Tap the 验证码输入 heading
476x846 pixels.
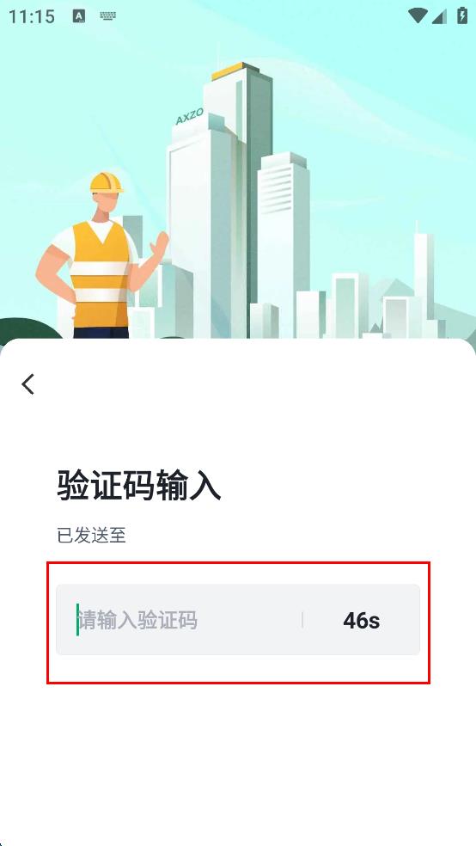coord(138,485)
